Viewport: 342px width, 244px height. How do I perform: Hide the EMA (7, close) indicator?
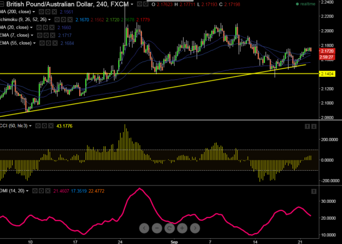pyautogui.click(x=39, y=35)
